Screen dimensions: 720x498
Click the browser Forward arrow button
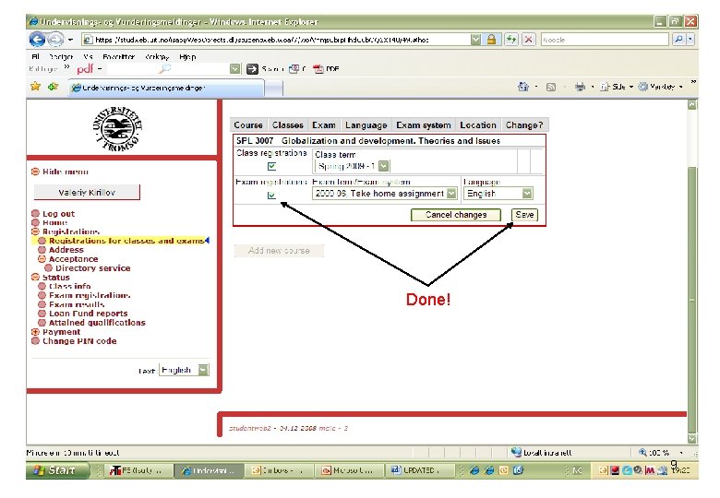pos(55,40)
